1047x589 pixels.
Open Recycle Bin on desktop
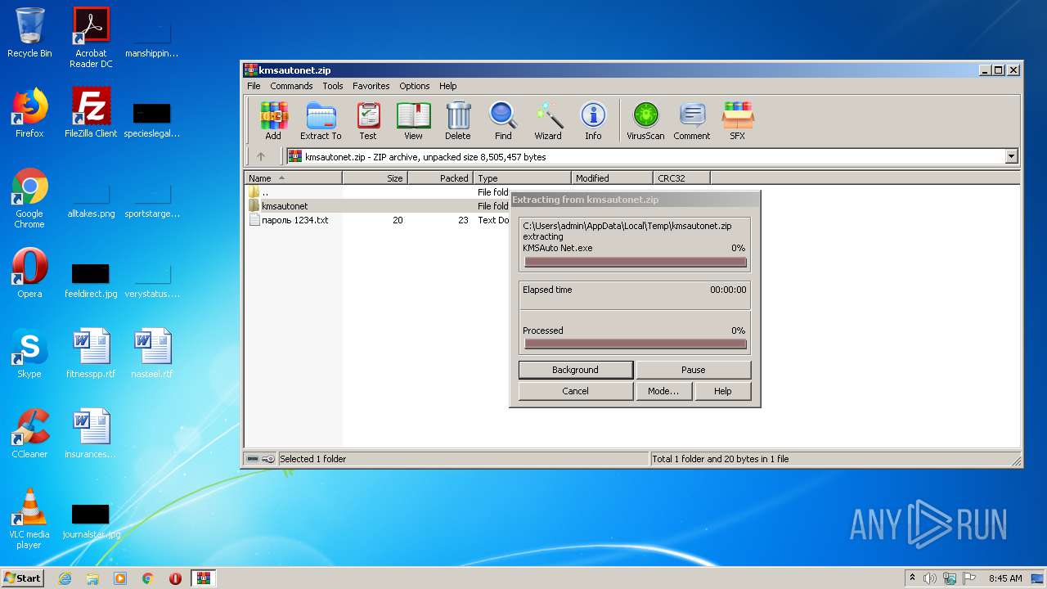pyautogui.click(x=29, y=33)
